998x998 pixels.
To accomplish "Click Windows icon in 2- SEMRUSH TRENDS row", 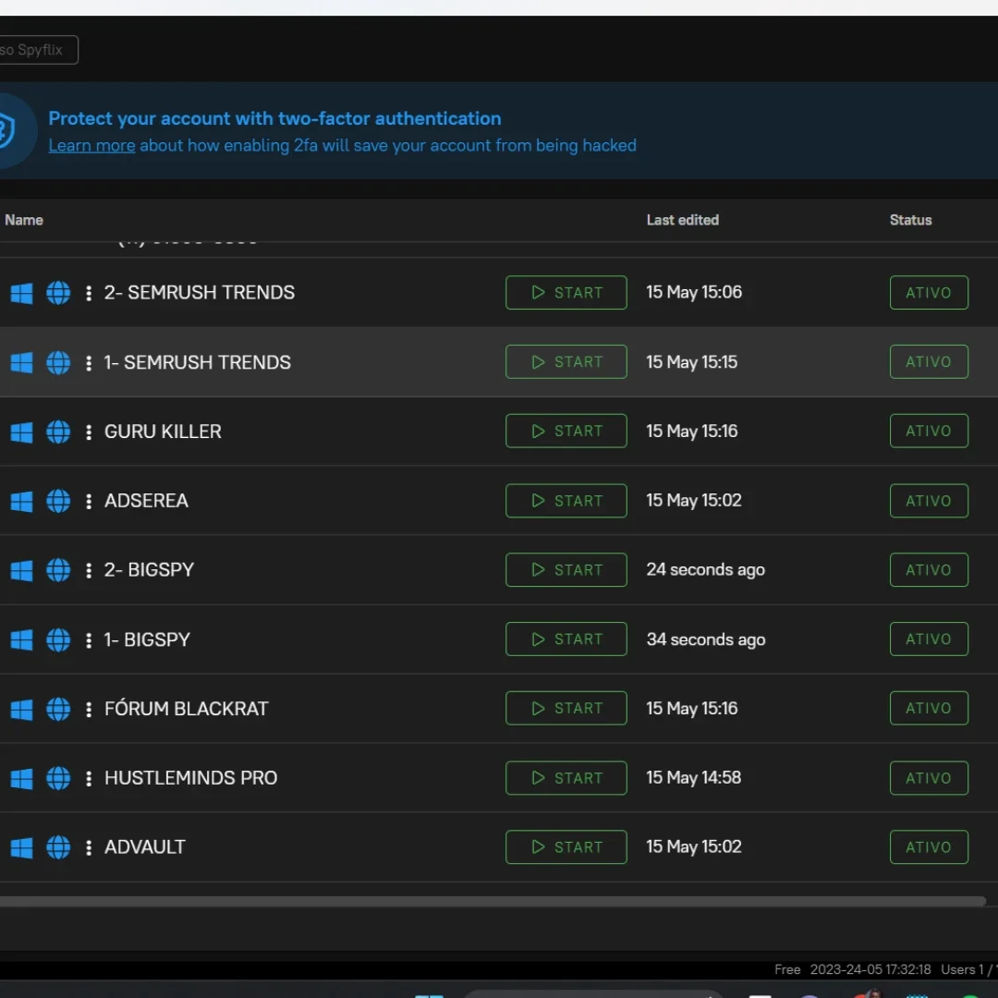I will click(x=21, y=294).
